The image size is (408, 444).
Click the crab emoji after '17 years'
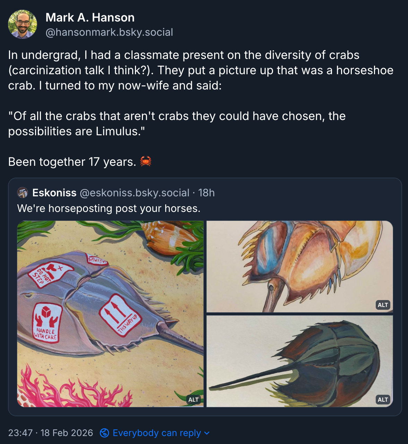pos(146,162)
